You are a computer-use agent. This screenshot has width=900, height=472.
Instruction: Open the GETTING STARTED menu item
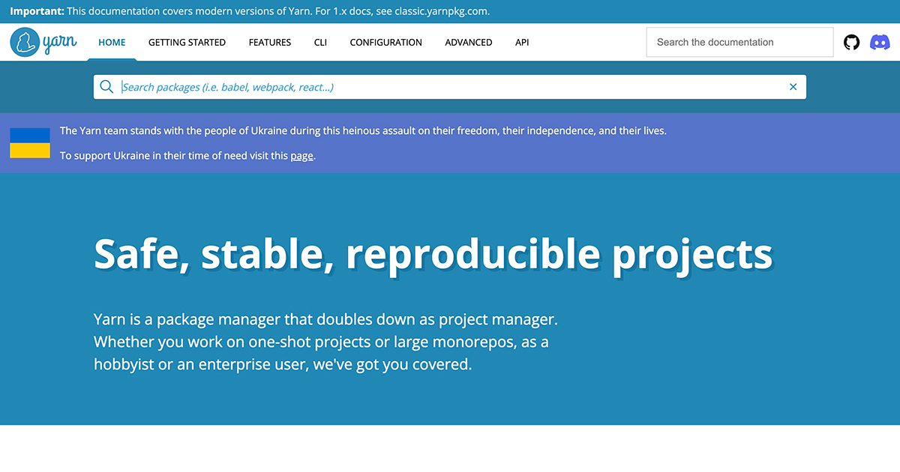tap(187, 43)
